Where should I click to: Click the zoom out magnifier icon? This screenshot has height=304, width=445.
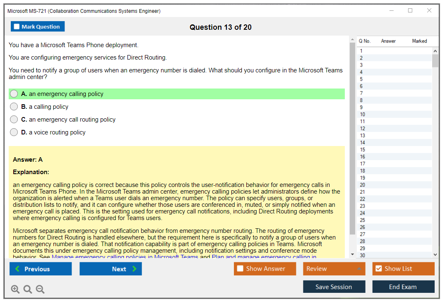coord(40,289)
